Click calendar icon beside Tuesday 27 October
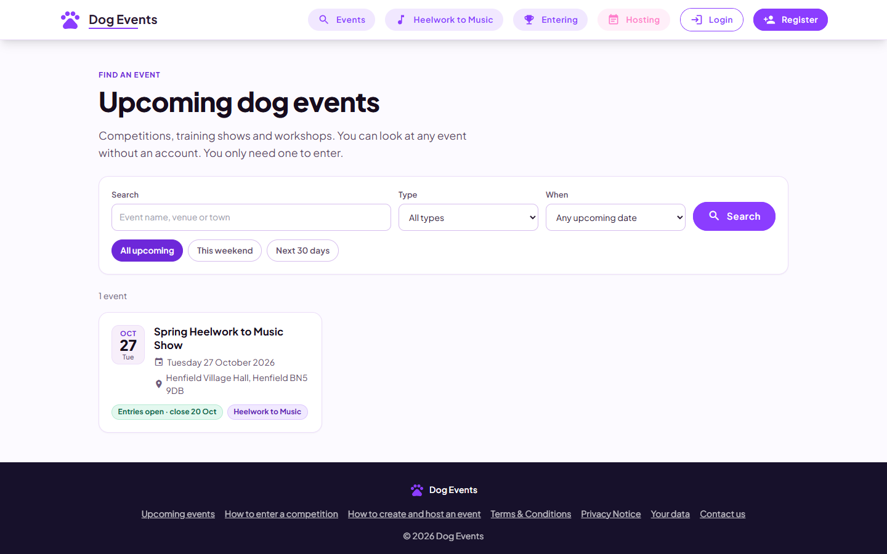Viewport: 887px width, 554px height. pos(159,362)
